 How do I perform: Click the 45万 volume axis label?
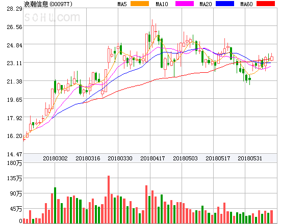pyautogui.click(x=16, y=209)
